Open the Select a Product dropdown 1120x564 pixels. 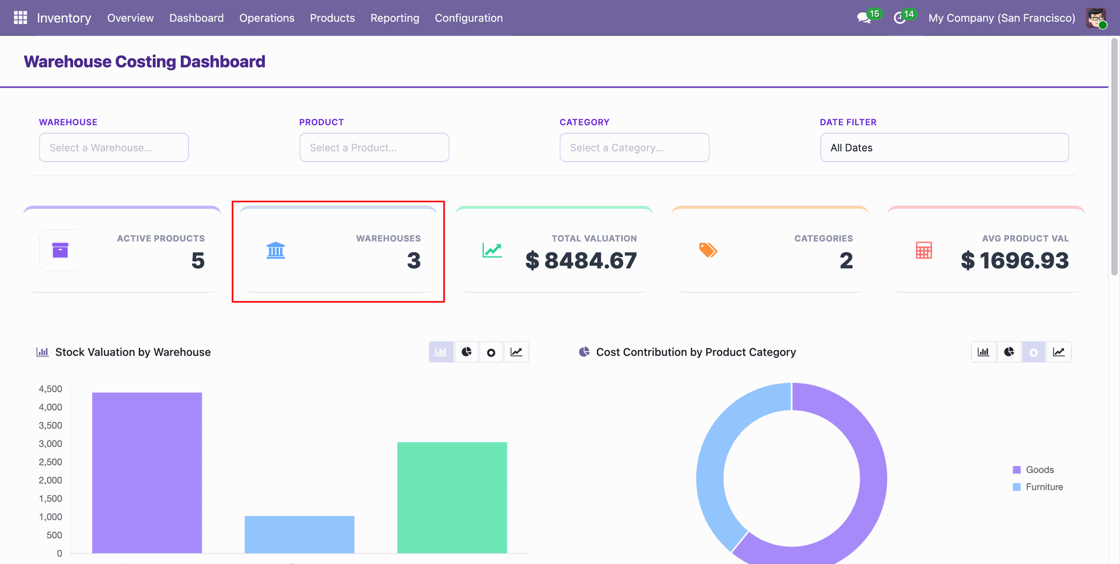[x=374, y=148]
